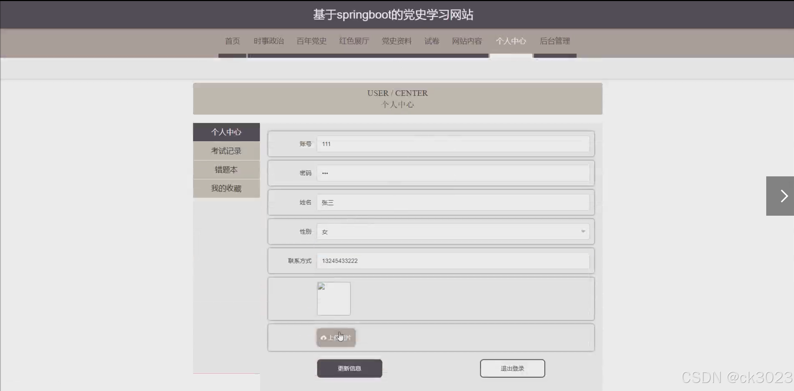
Task: Select 红色展厅 in the top menu
Action: tap(354, 41)
